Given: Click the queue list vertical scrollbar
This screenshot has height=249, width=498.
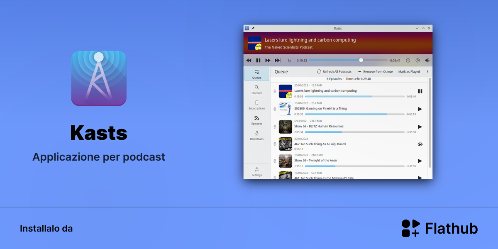Looking at the screenshot, I should tap(430, 123).
